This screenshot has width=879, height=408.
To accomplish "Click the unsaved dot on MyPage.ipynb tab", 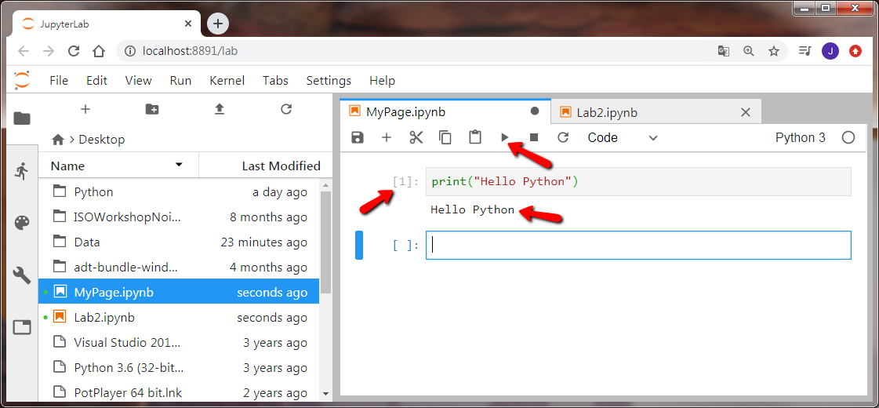I will pyautogui.click(x=535, y=111).
